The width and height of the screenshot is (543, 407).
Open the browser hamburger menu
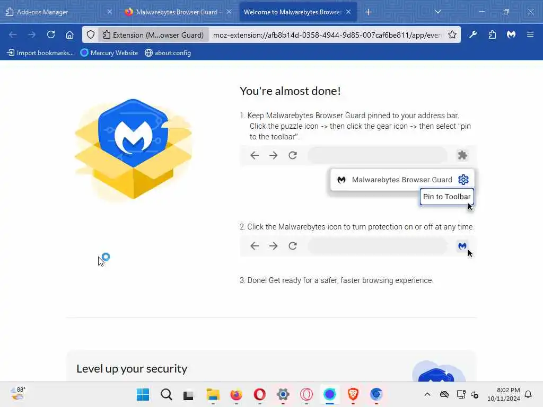(530, 34)
